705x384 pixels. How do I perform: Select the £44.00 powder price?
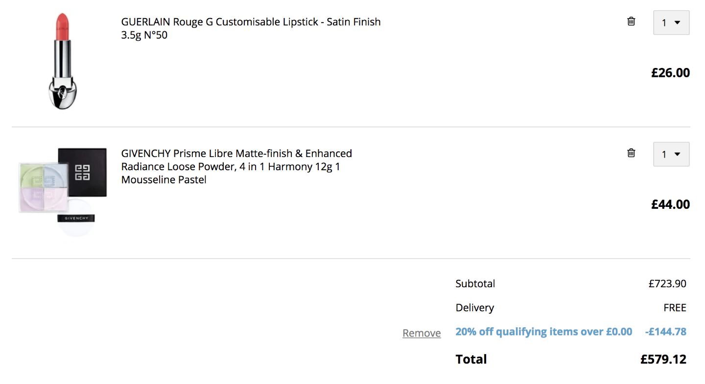670,204
